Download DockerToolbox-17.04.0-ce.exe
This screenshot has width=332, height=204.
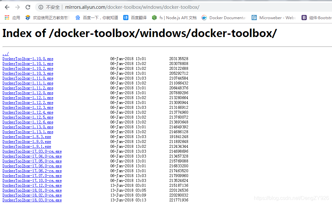tap(32, 156)
